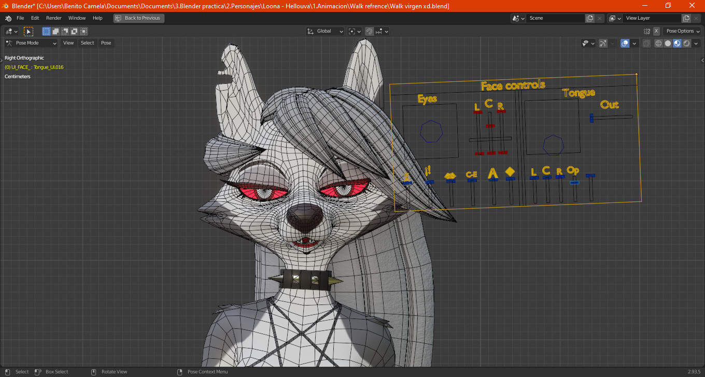Click the Back to Previous button
The width and height of the screenshot is (705, 377).
tap(138, 18)
